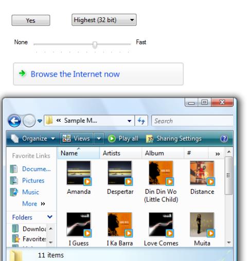Click Play all in the toolbar
The height and width of the screenshot is (261, 249).
pos(123,138)
